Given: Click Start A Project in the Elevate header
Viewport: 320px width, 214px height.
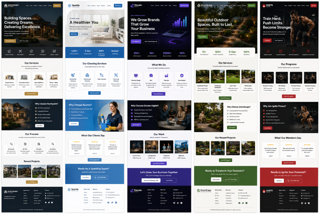Looking at the screenshot, I should point(184,5).
